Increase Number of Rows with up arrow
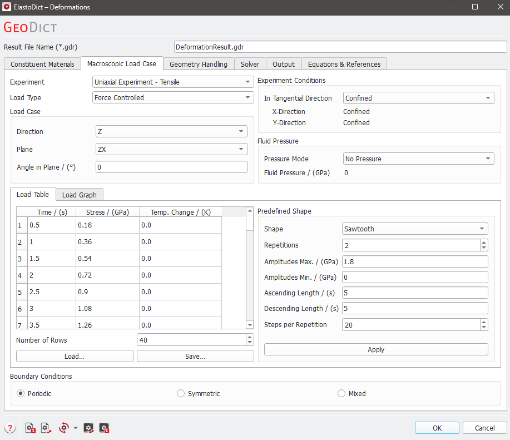This screenshot has height=440, width=510. click(x=250, y=337)
